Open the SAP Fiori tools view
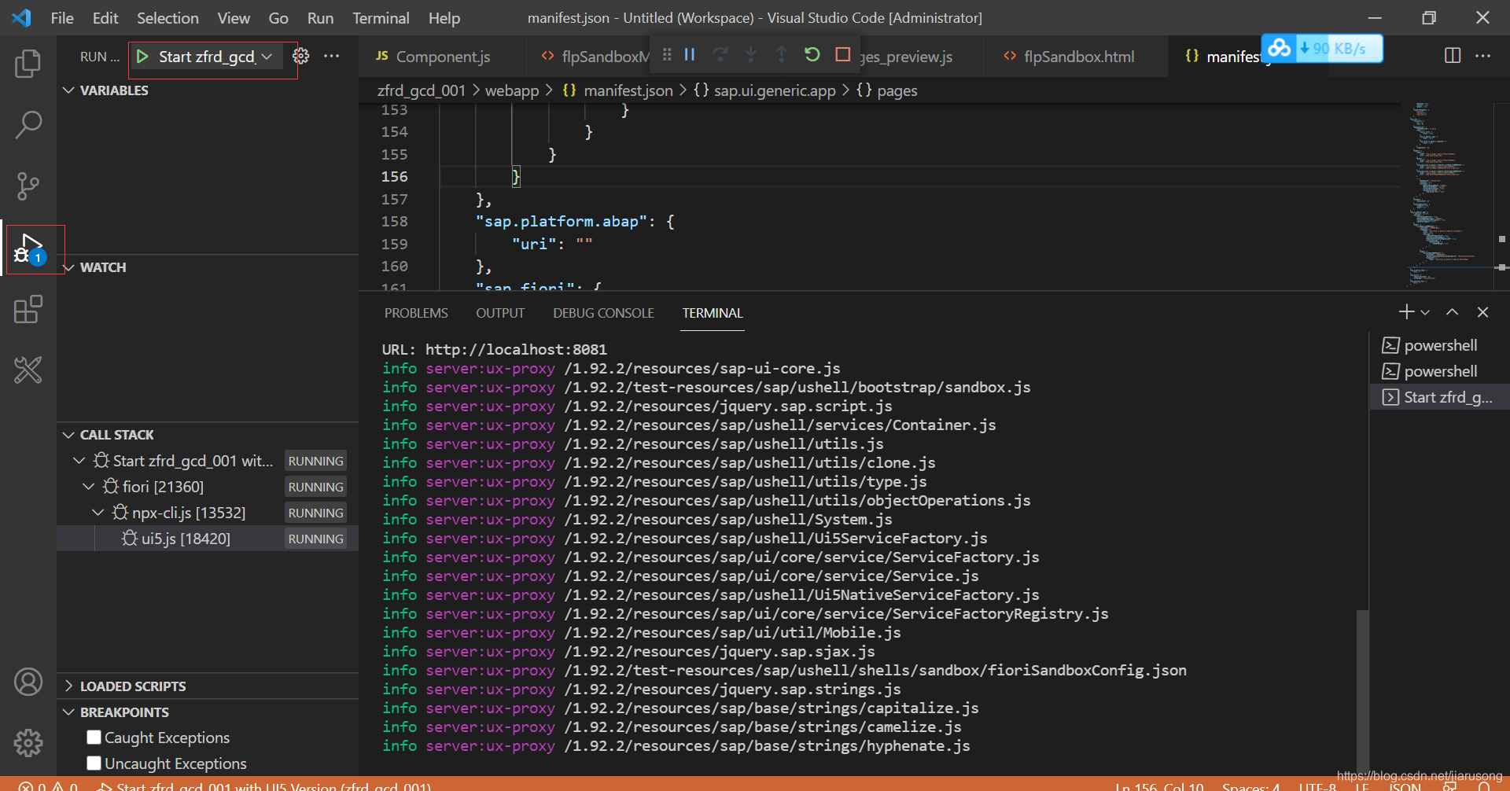Screen dimensions: 1510x791 point(28,370)
